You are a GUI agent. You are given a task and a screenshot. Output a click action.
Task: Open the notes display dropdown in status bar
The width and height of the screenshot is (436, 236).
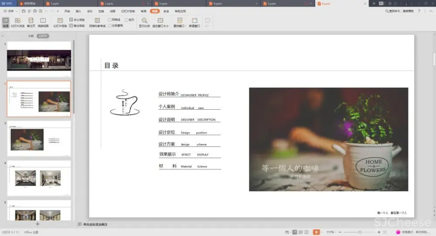click(x=287, y=232)
